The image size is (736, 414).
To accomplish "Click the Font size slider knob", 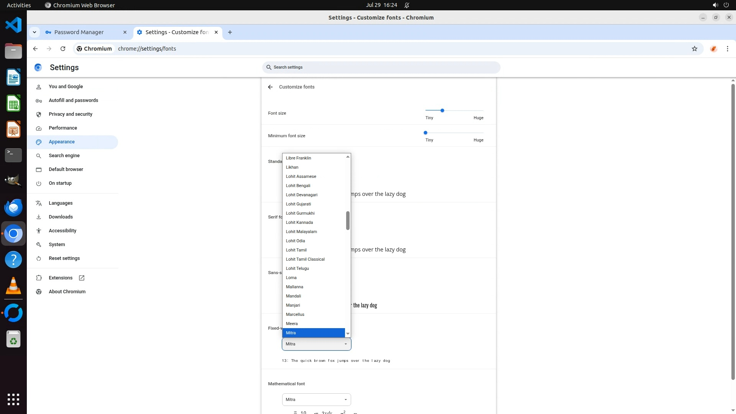I will pos(442,110).
